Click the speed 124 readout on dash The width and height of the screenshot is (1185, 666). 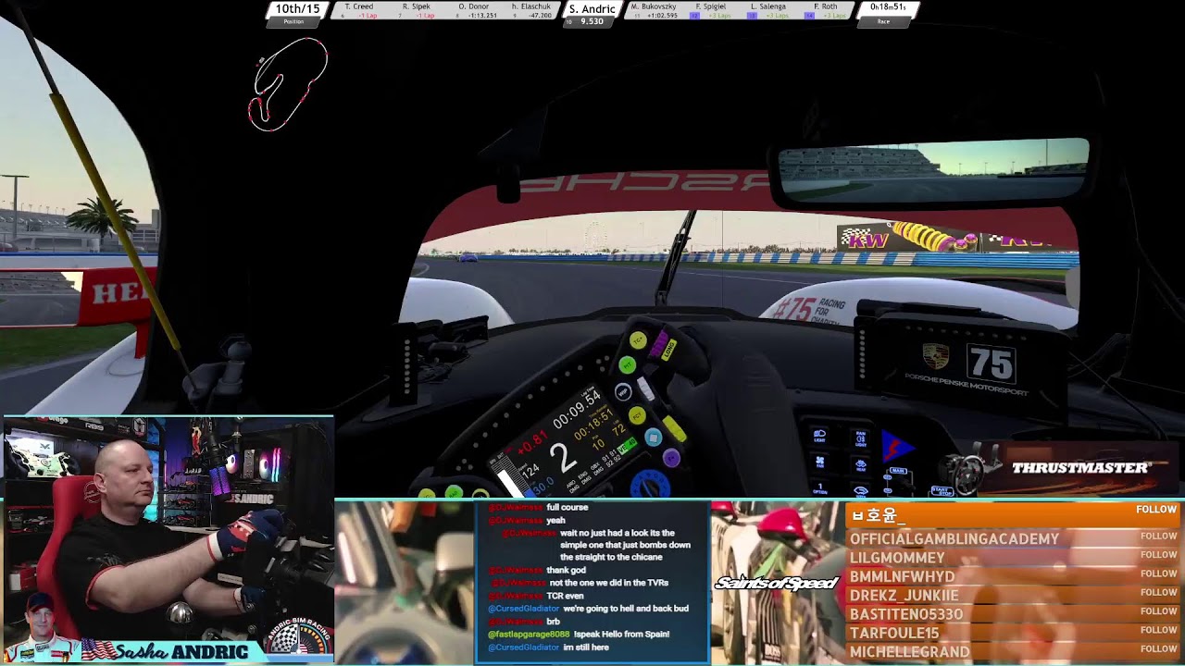coord(530,471)
